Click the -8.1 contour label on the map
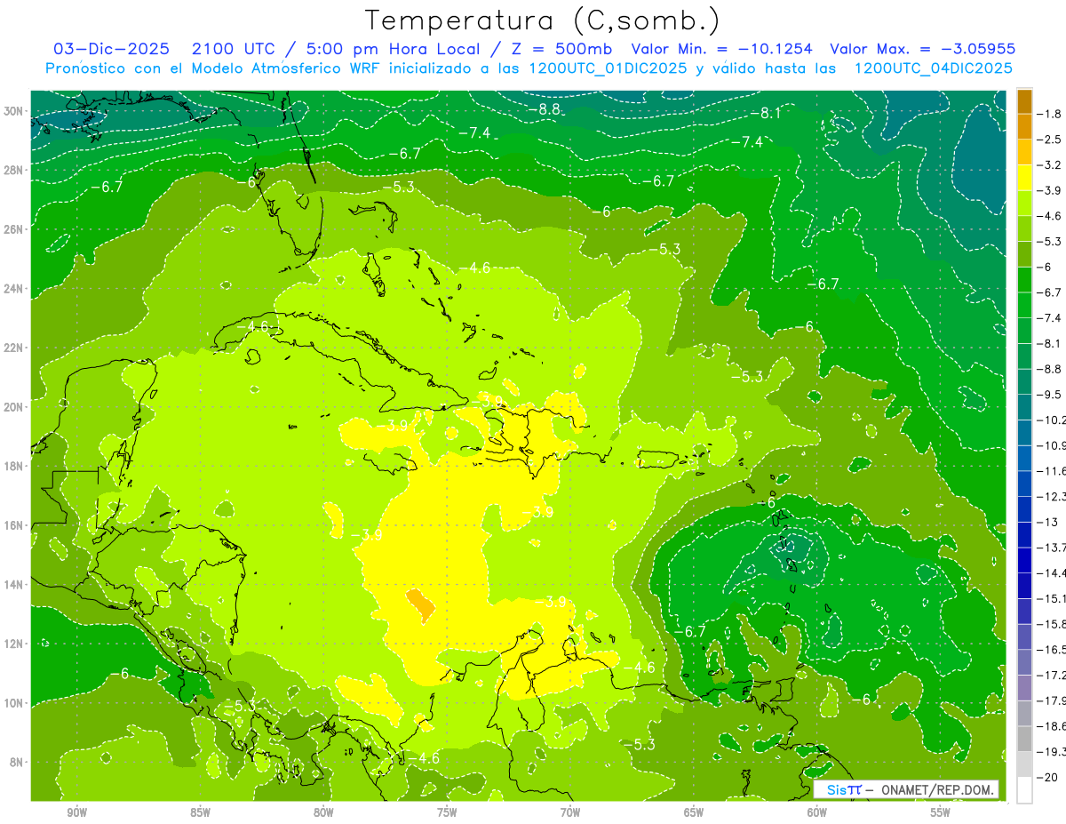 click(764, 113)
